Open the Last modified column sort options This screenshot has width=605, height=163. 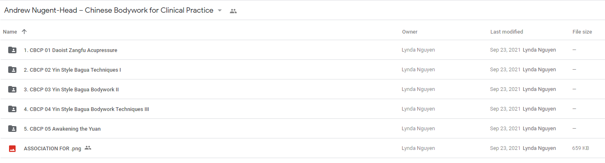tap(506, 32)
